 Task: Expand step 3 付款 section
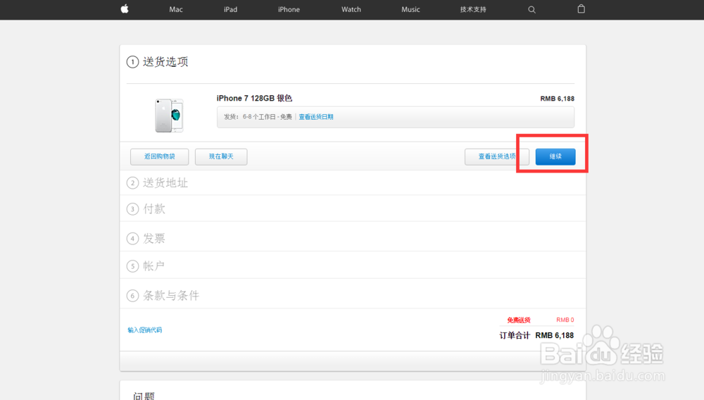(x=353, y=208)
